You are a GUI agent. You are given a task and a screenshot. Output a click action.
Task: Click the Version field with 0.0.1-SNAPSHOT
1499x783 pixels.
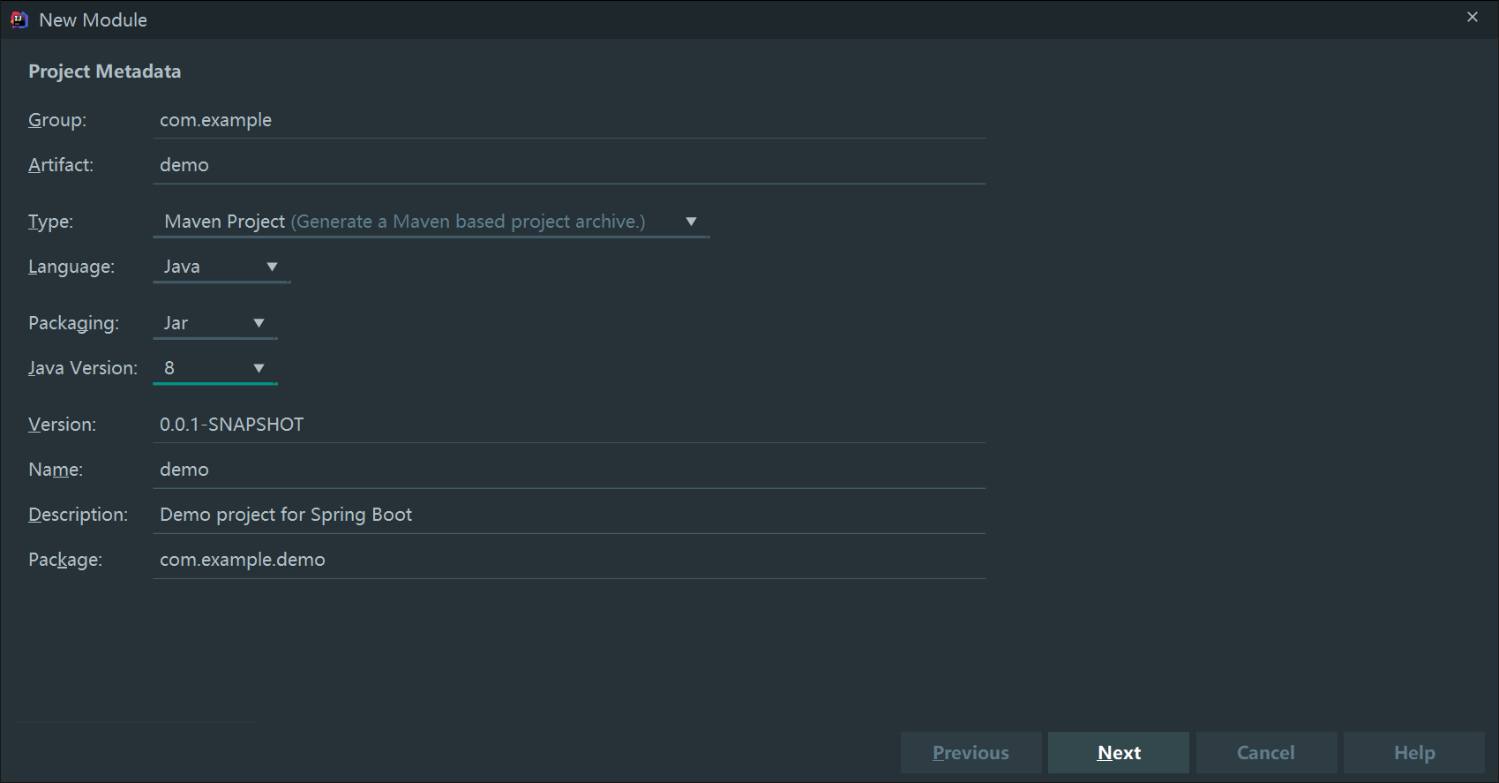(568, 425)
